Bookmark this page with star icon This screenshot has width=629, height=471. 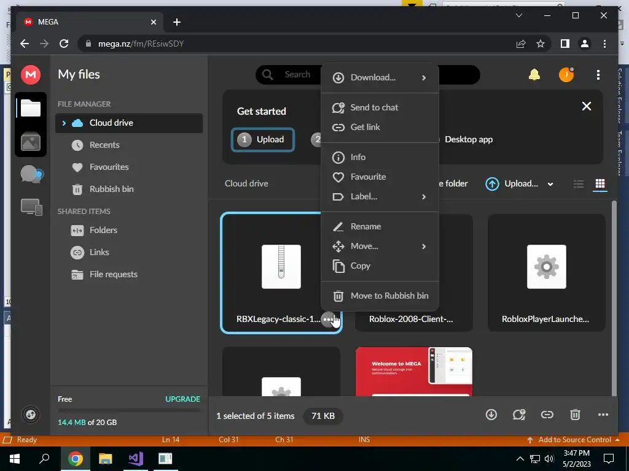click(x=541, y=44)
